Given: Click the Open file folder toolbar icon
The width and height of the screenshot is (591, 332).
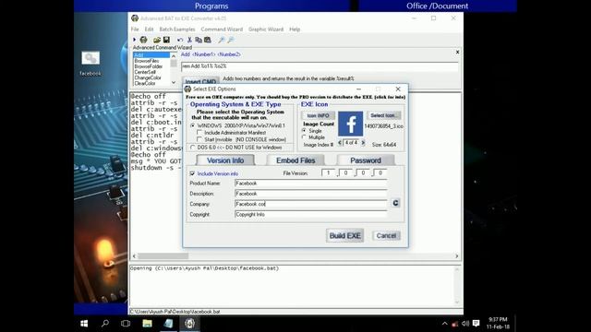Looking at the screenshot, I should pyautogui.click(x=157, y=40).
